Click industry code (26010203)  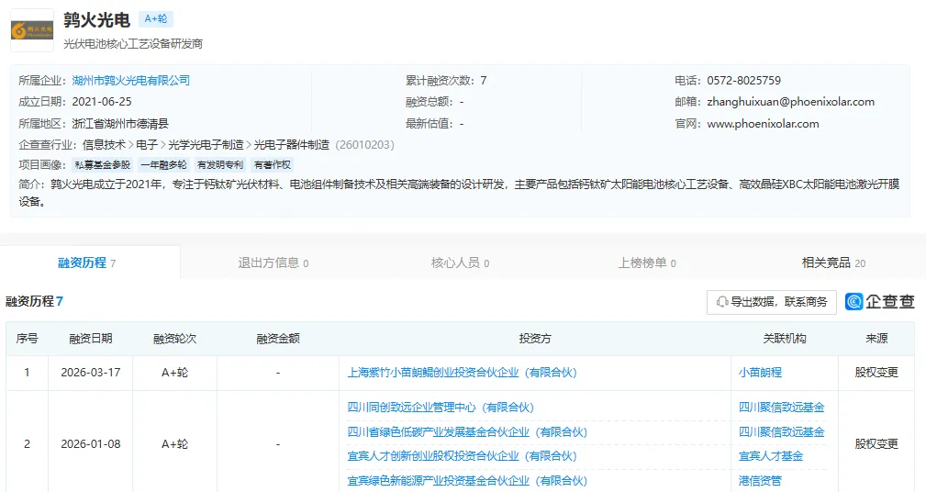[x=364, y=145]
